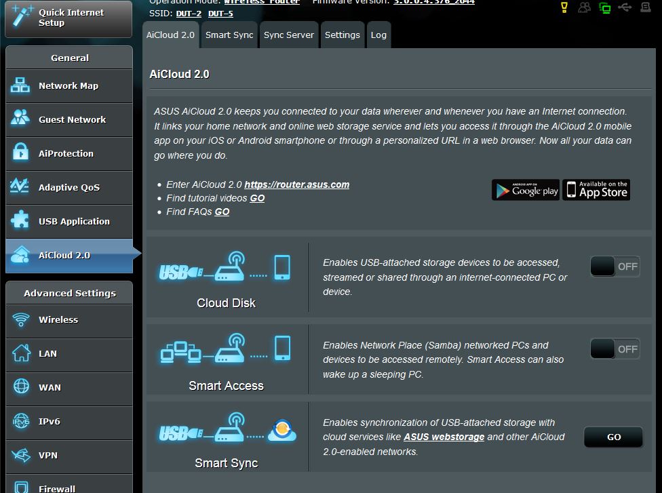Click the AiProtection padlock icon

pos(20,152)
